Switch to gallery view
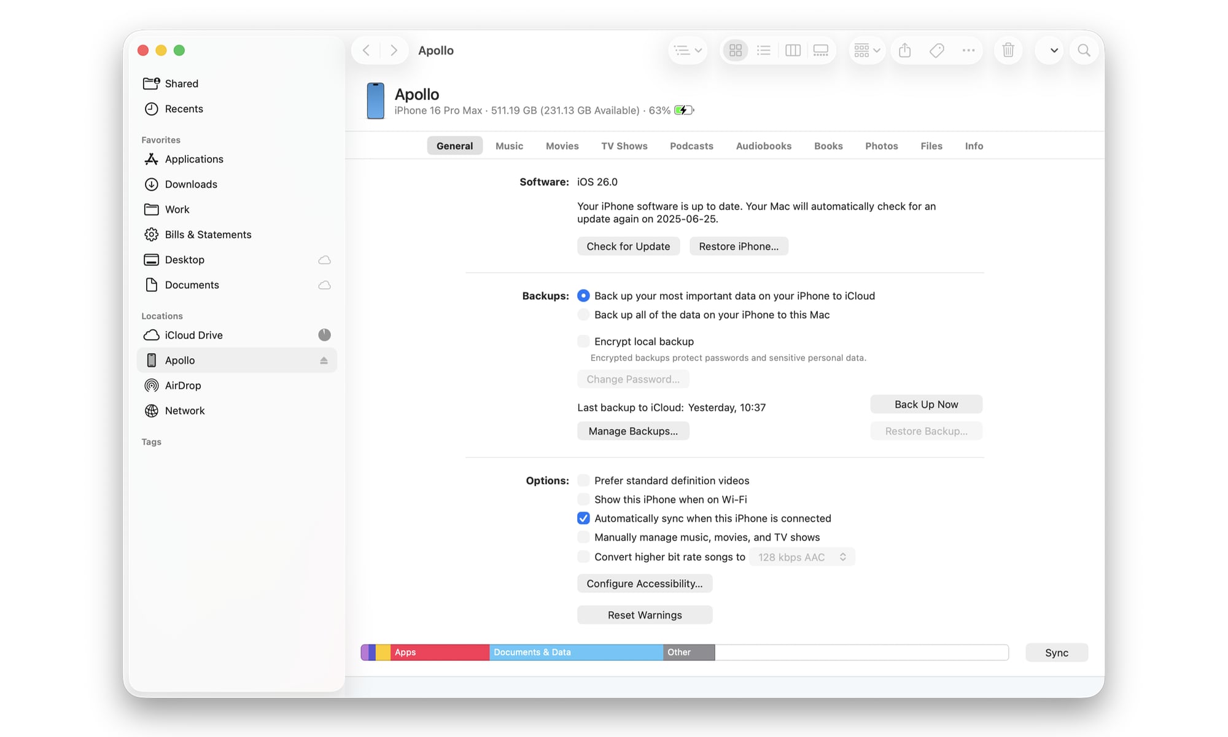1228x737 pixels. tap(821, 50)
